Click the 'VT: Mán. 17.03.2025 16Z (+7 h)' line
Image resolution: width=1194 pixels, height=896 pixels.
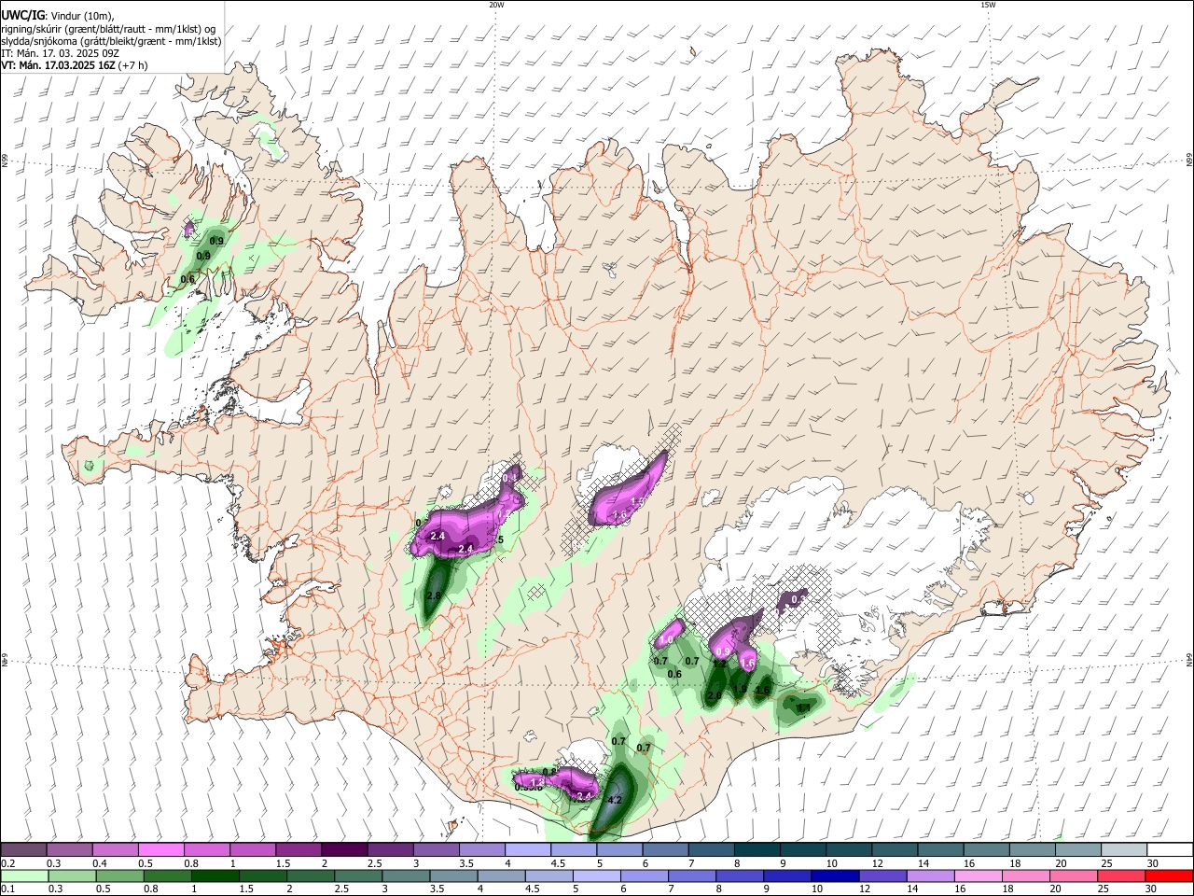(74, 65)
